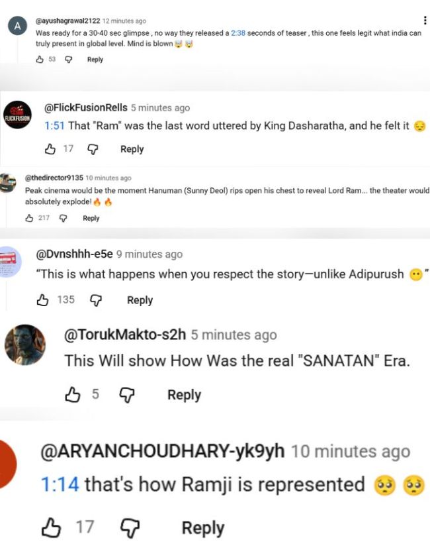430x542 pixels.
Task: Like the @FlickFusionRells comment
Action: pos(50,149)
